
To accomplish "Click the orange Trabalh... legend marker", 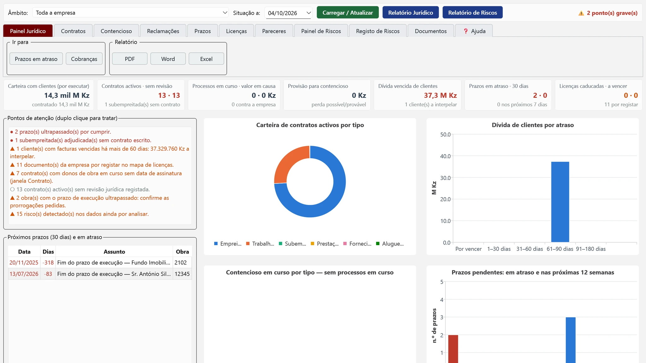I will click(x=248, y=244).
